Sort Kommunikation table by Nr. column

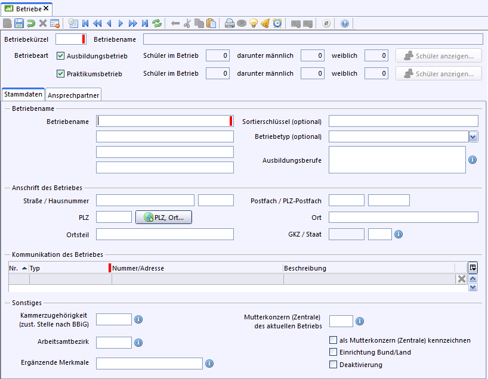click(18, 268)
